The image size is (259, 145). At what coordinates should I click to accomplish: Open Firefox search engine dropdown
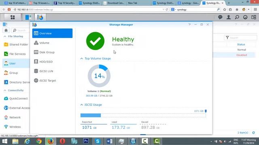click(x=174, y=10)
